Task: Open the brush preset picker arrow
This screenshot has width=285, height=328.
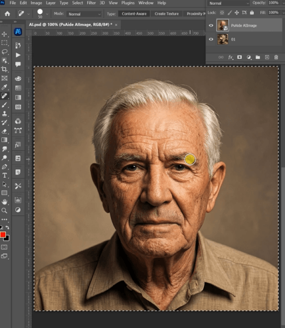Action: (x=47, y=14)
